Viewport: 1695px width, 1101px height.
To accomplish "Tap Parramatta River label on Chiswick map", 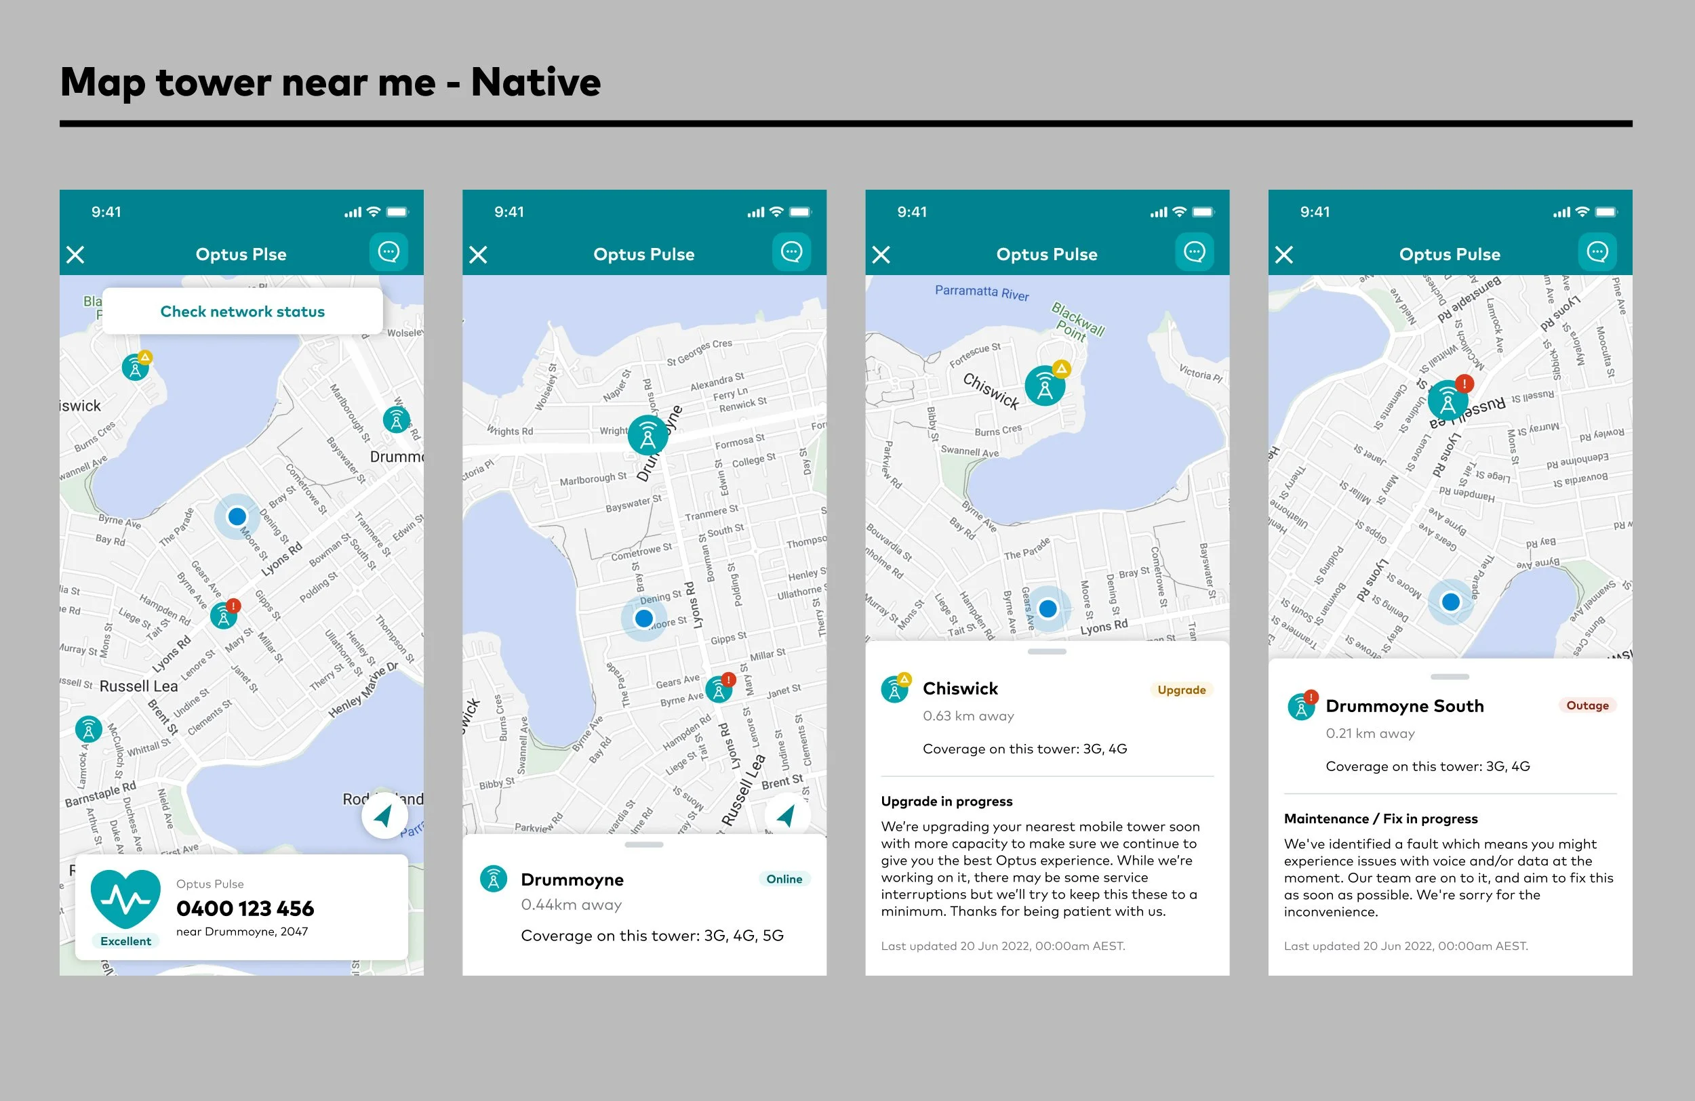I will pyautogui.click(x=982, y=293).
